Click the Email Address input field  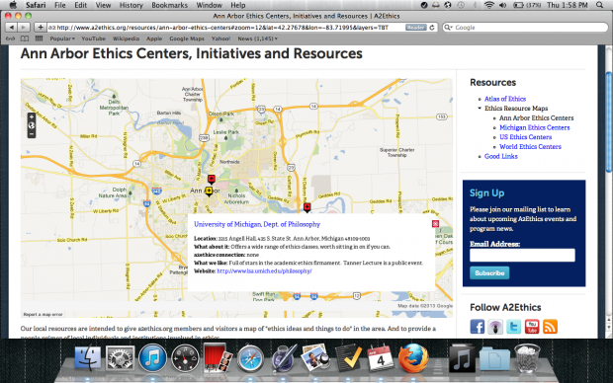[522, 255]
